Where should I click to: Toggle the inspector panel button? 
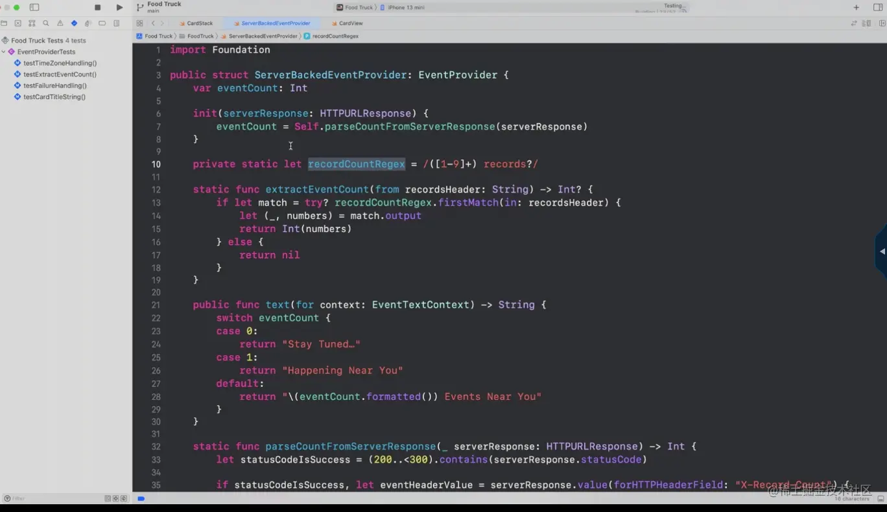click(x=878, y=7)
